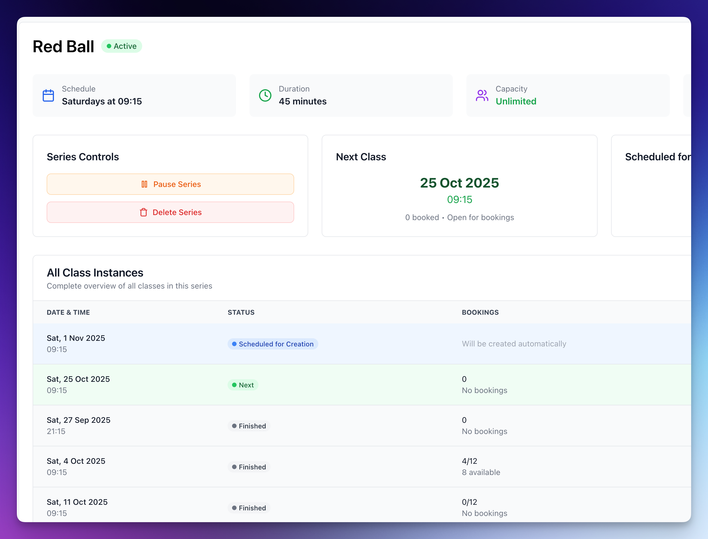Sort by the STATUS column header
The height and width of the screenshot is (539, 708).
click(241, 312)
